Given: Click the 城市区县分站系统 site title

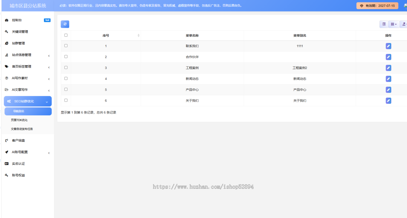Looking at the screenshot, I should click(x=28, y=6).
